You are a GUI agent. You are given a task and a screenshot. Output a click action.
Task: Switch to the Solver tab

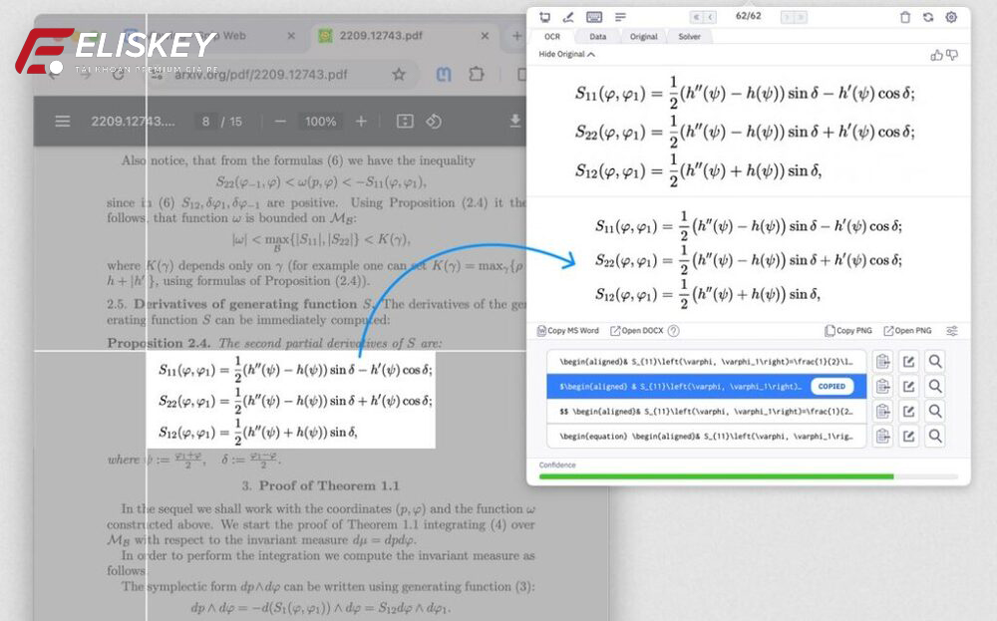click(690, 35)
